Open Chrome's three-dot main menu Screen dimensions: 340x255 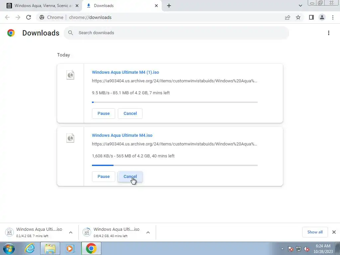pyautogui.click(x=333, y=17)
